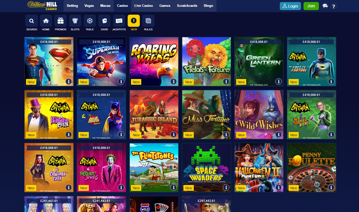Launch the Green Lantern game

click(259, 62)
